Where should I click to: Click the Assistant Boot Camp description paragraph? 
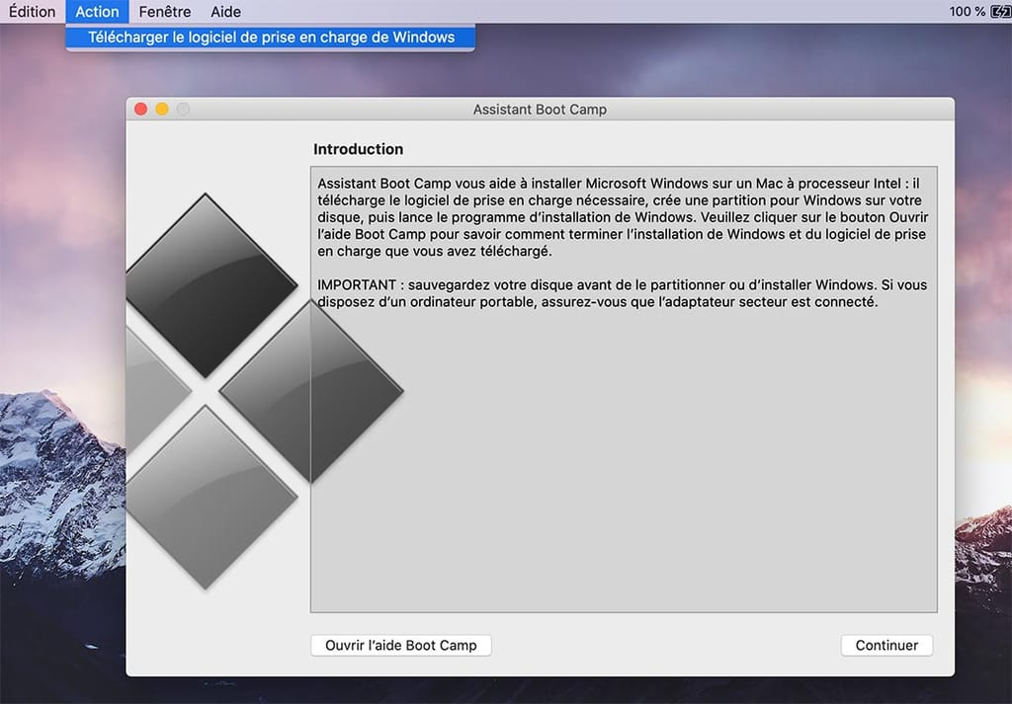click(623, 217)
